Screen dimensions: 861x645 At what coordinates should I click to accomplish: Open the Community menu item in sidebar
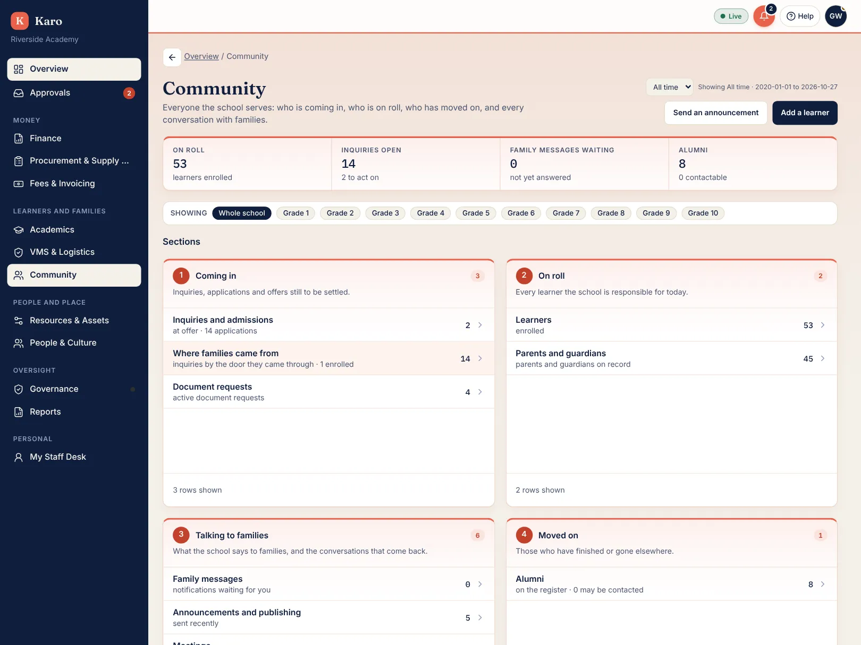[x=74, y=275]
